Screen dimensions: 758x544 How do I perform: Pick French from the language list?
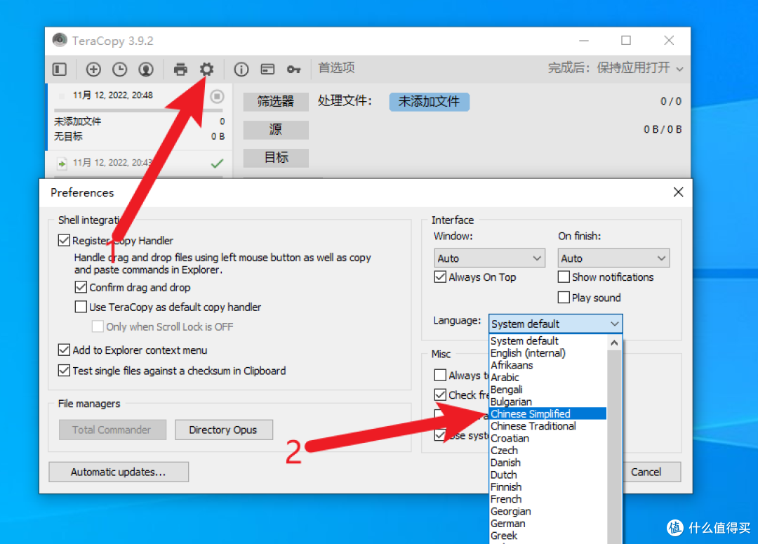[547, 499]
